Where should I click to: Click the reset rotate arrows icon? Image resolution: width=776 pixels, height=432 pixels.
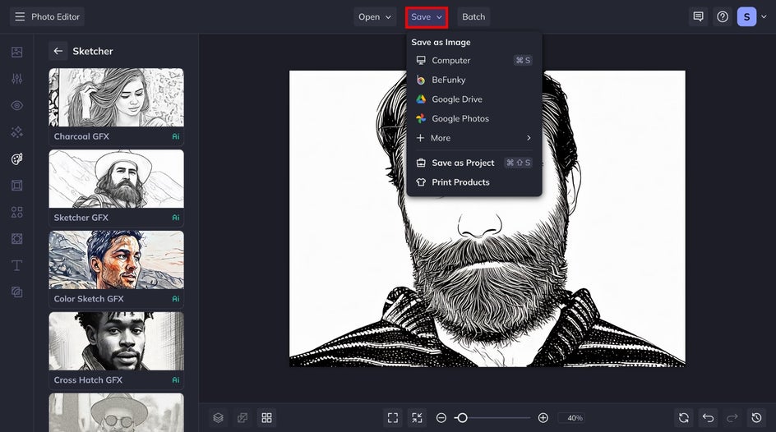(684, 418)
